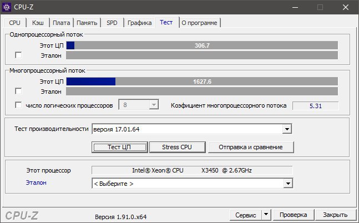Click the Сервис button
The image size is (359, 223).
(246, 215)
